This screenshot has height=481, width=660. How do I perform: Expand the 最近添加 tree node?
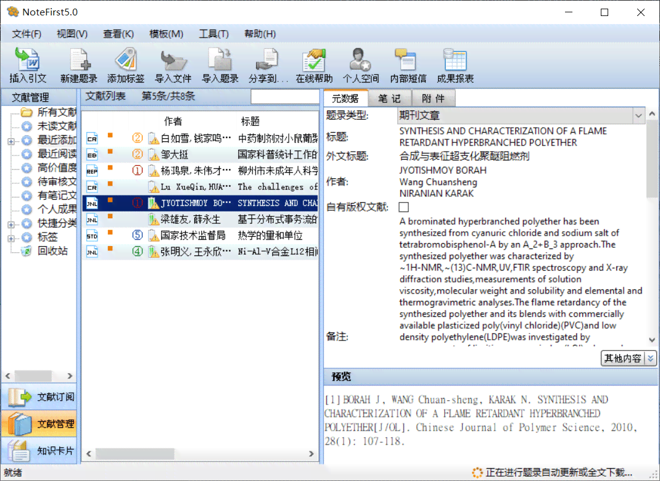pos(11,141)
